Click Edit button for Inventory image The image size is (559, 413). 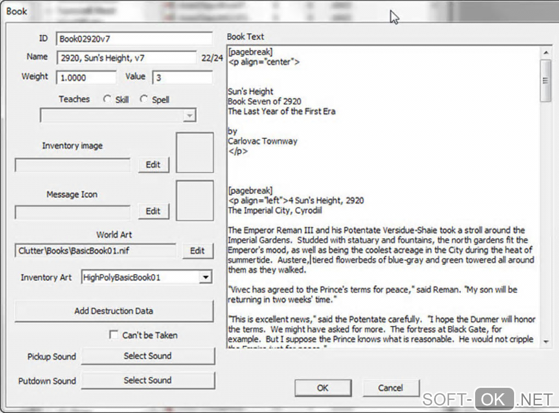click(153, 165)
